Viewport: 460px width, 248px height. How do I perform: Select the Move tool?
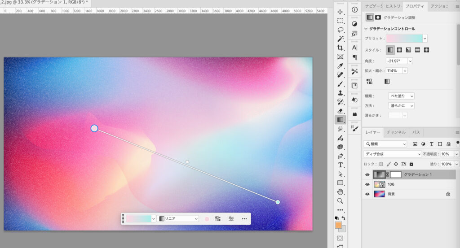click(x=340, y=12)
